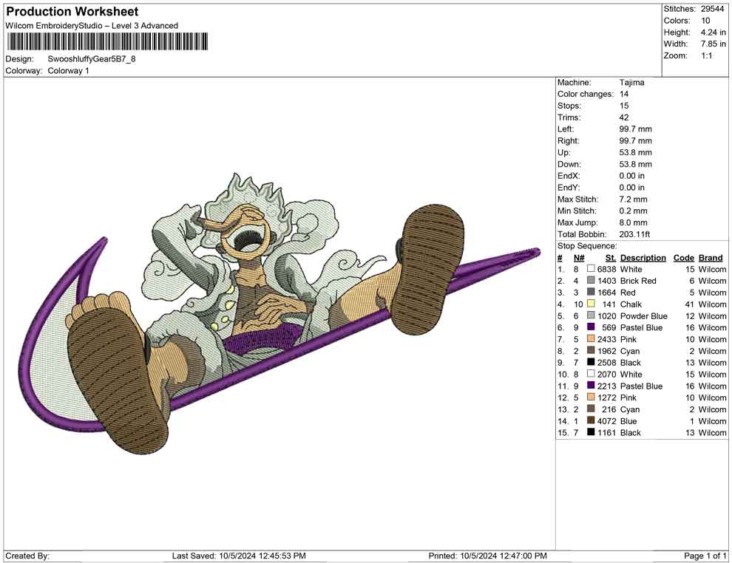Click the Luffy swoosh embroidery design preview
This screenshot has height=563, width=732.
click(280, 313)
